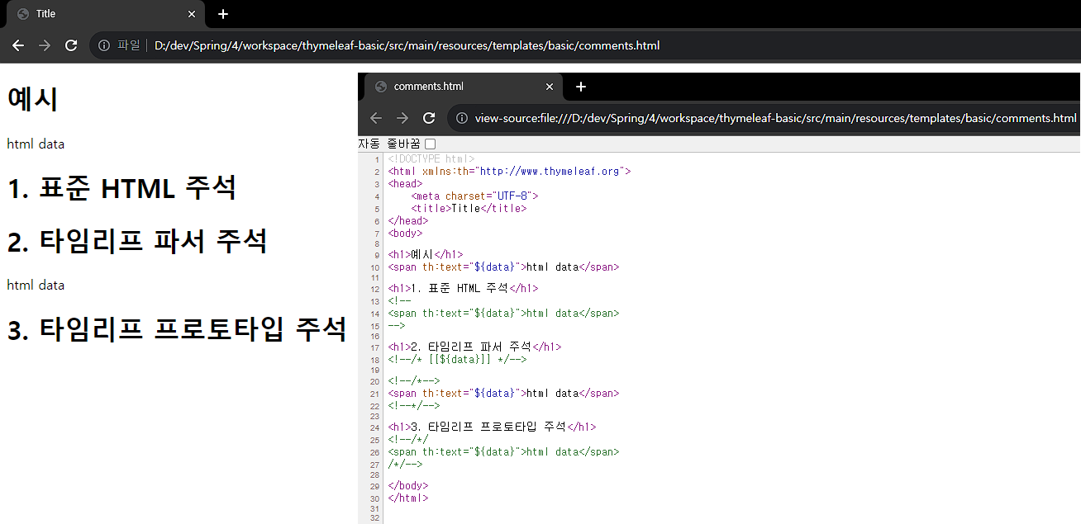
Task: Click source line 18 parser comment
Action: click(457, 360)
